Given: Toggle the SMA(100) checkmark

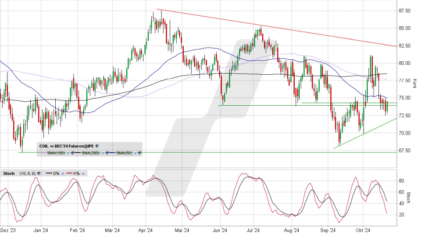Looking at the screenshot, I should pos(68,153).
